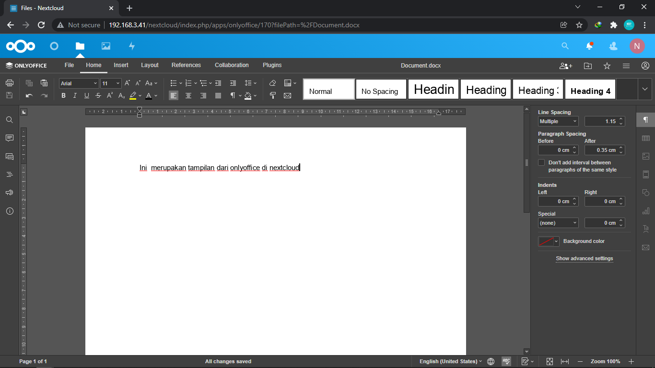Expand the styles gallery arrow
Viewport: 655px width, 368px height.
click(645, 89)
